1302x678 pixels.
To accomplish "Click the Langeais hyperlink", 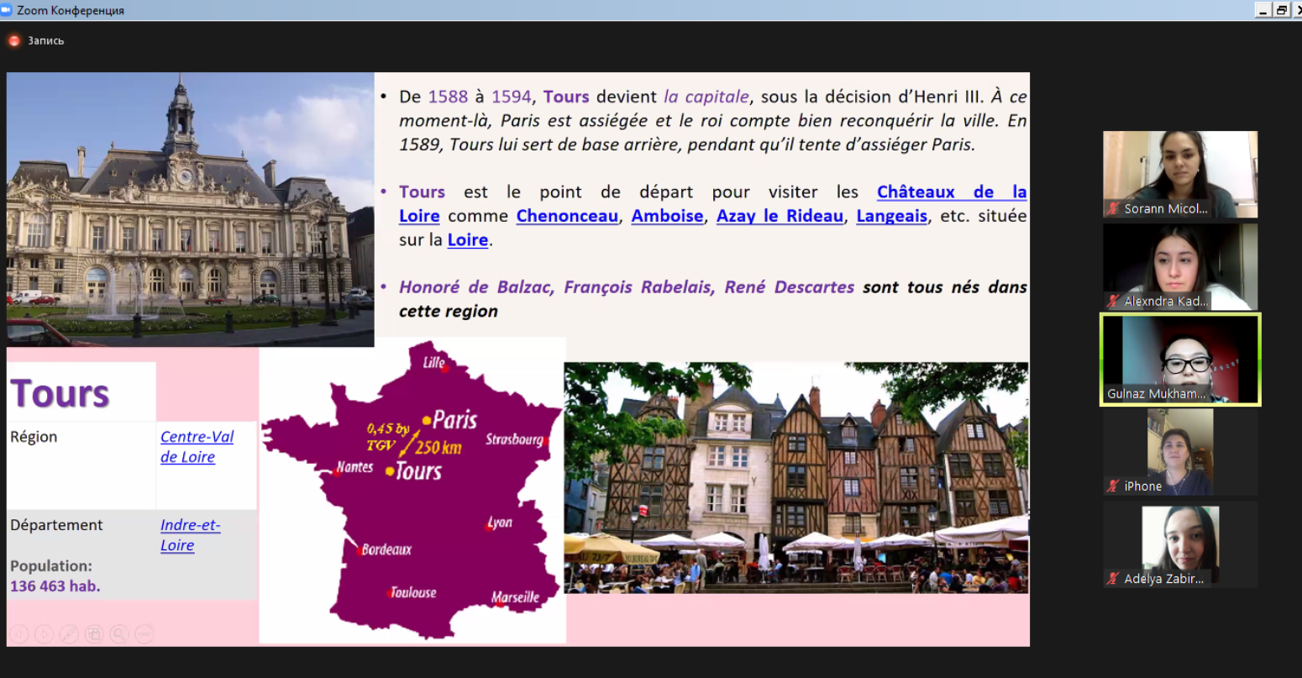I will tap(891, 216).
